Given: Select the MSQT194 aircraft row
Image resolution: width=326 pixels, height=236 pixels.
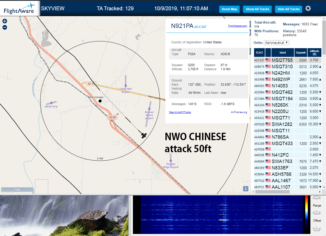Looking at the screenshot, I should [288, 99].
